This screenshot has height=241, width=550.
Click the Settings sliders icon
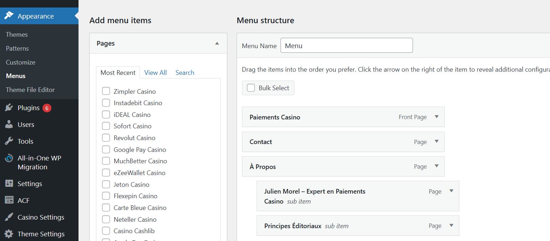(9, 184)
